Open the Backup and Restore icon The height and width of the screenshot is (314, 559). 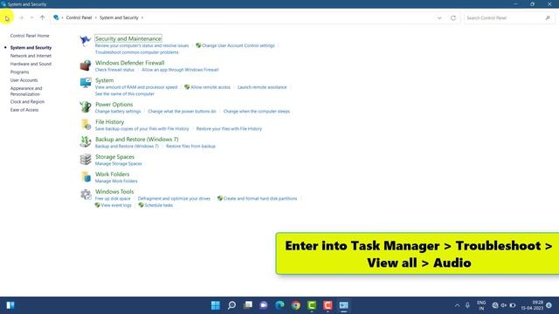point(86,141)
